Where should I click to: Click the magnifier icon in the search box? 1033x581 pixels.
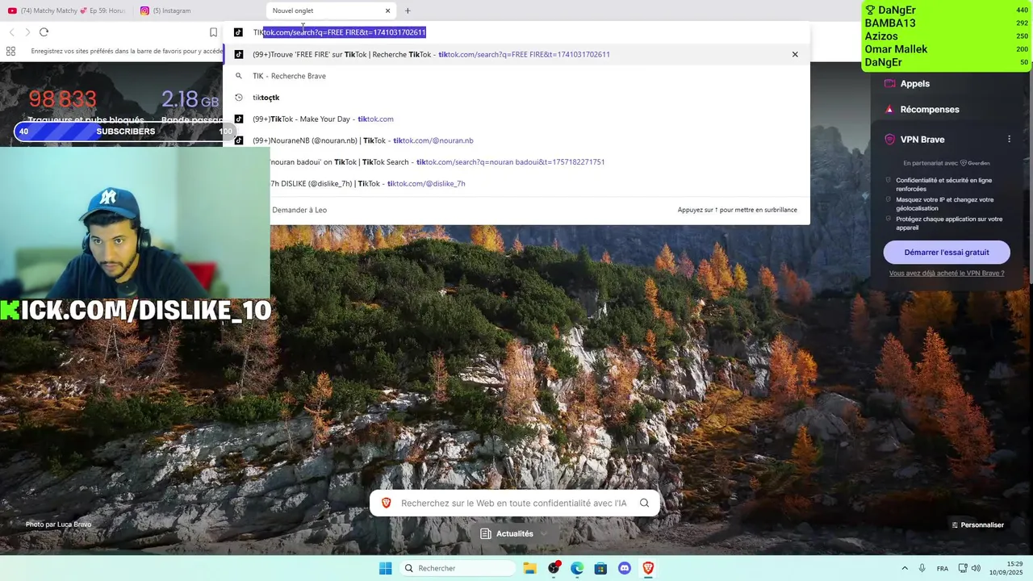click(644, 503)
